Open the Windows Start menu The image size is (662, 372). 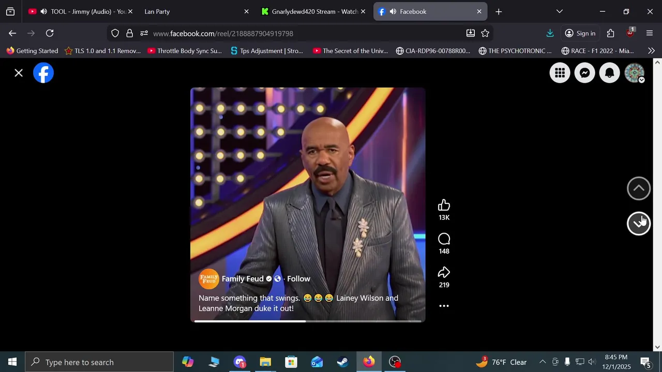pos(12,362)
